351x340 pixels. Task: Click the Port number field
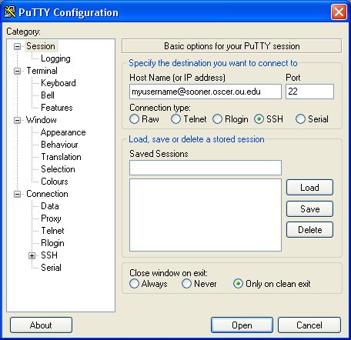tap(309, 92)
